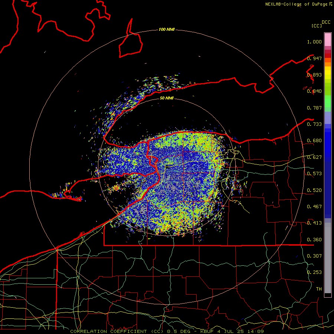Select the 0.840 color scale value
This screenshot has height=334, width=334.
[x=314, y=91]
